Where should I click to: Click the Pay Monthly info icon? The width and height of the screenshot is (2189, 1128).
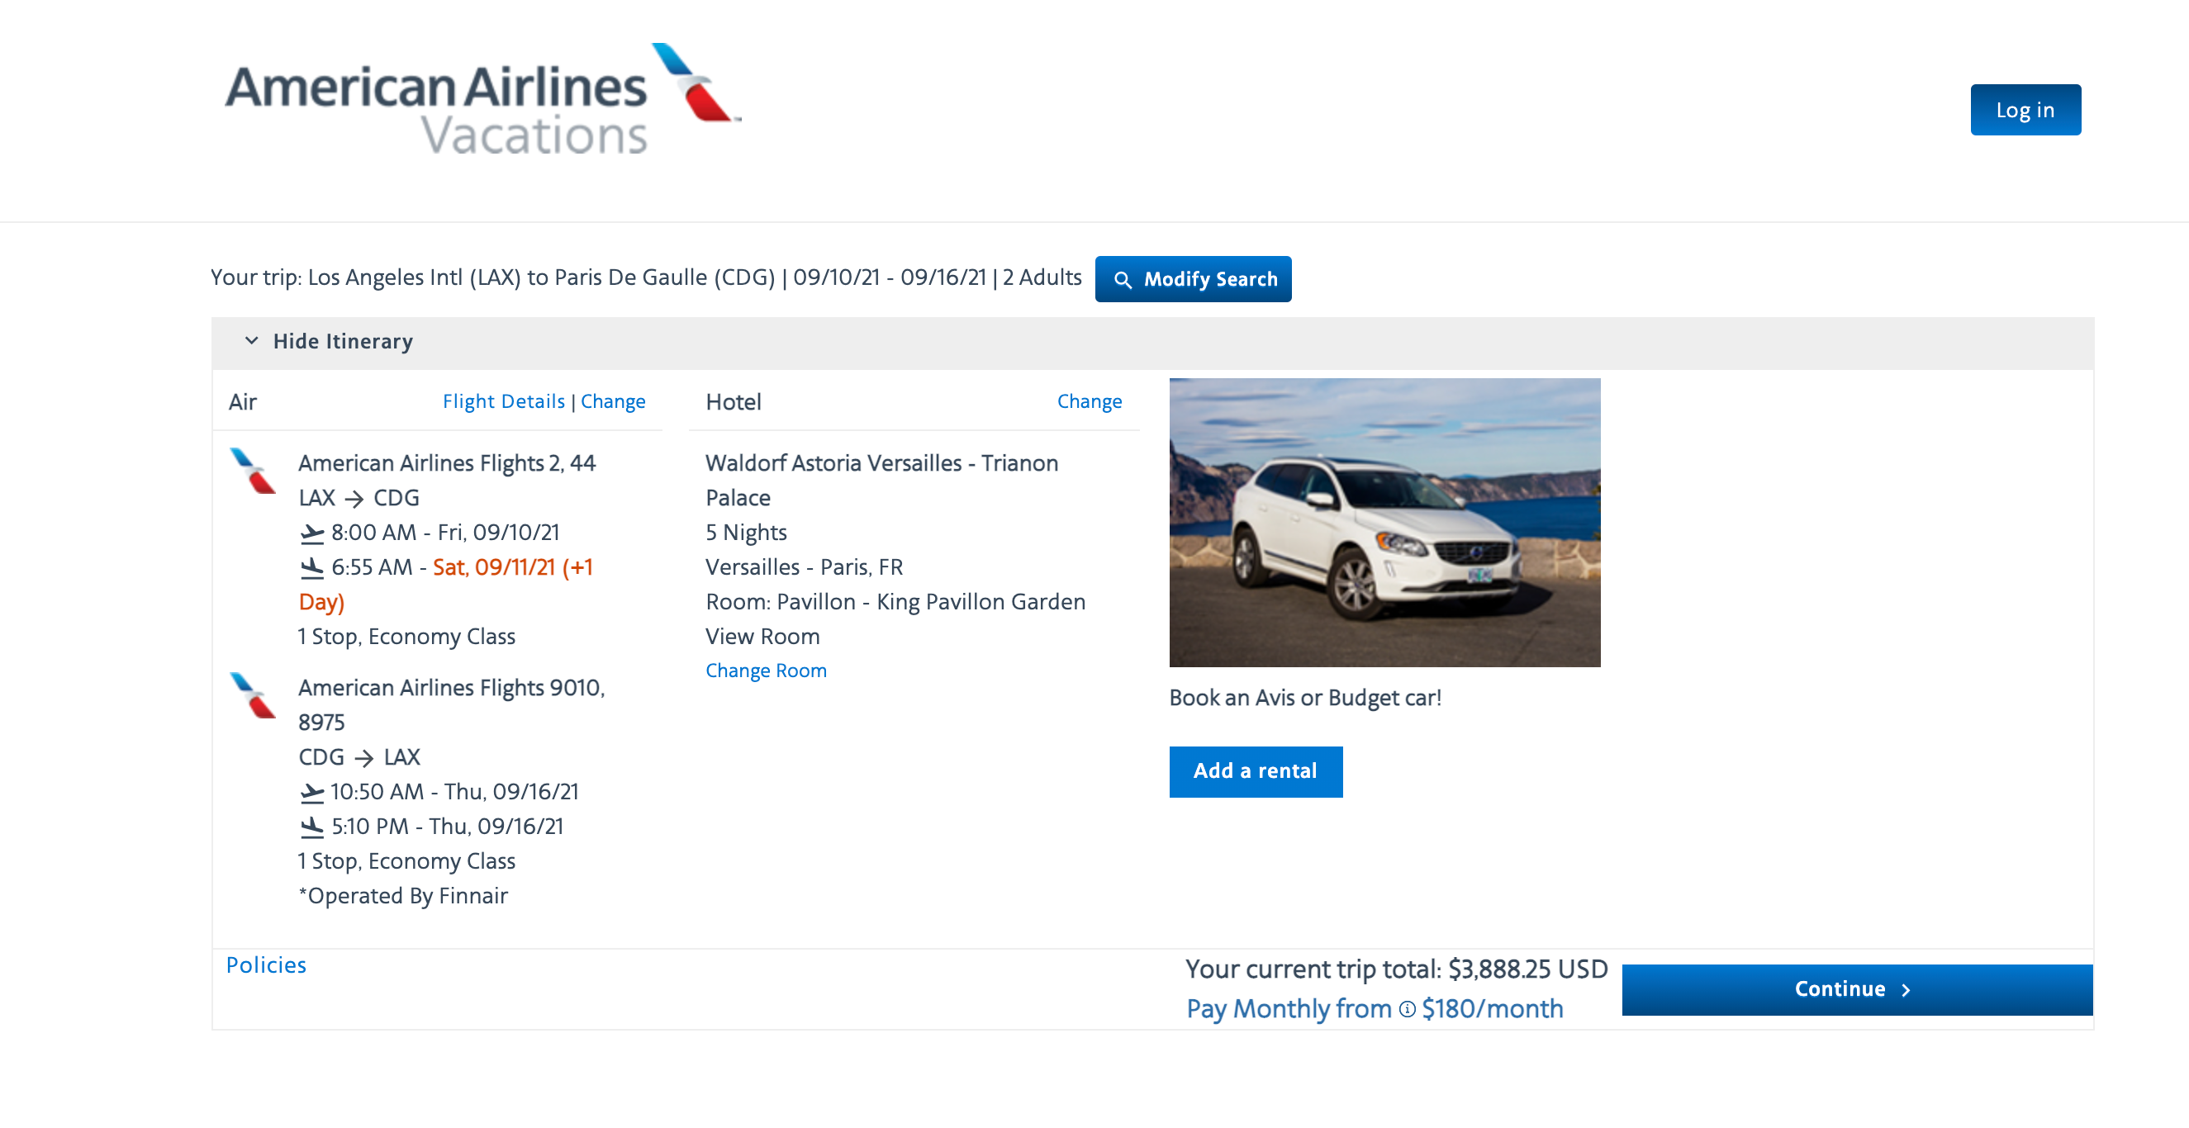[1408, 1009]
